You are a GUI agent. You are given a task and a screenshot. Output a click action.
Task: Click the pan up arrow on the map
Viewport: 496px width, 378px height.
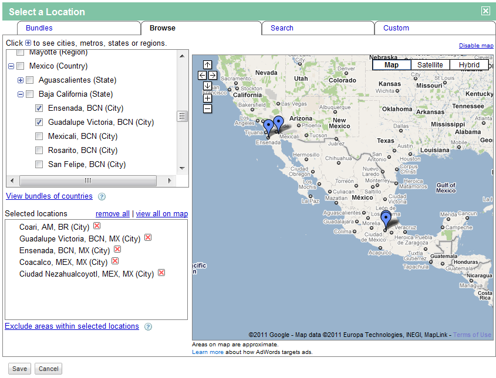pos(207,64)
